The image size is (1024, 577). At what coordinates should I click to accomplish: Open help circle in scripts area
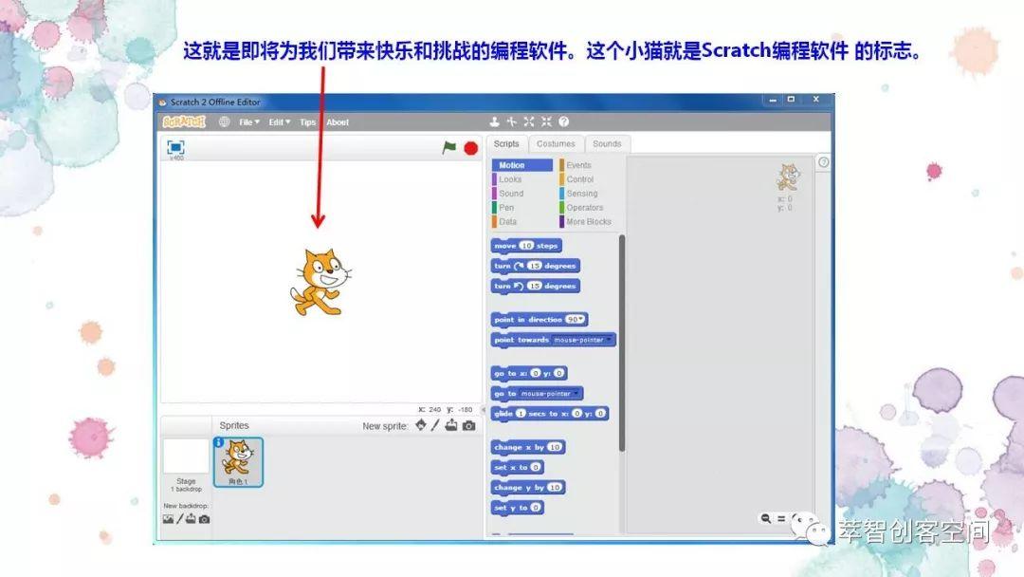point(824,162)
